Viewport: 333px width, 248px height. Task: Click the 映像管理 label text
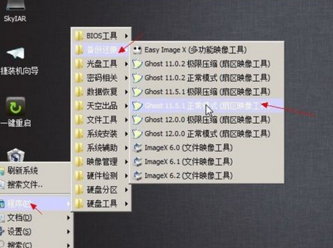coord(102,162)
